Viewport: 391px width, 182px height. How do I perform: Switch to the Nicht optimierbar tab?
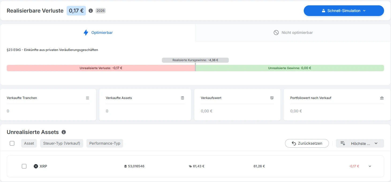click(x=293, y=33)
